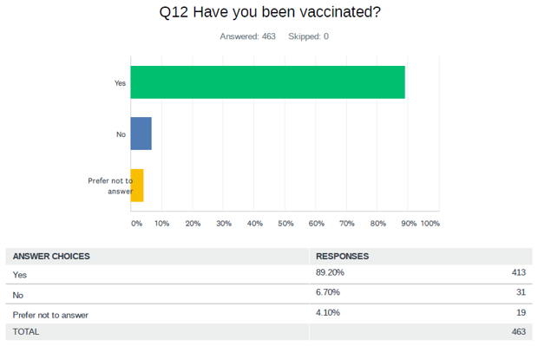
Task: Click the green Yes bar
Action: click(267, 82)
